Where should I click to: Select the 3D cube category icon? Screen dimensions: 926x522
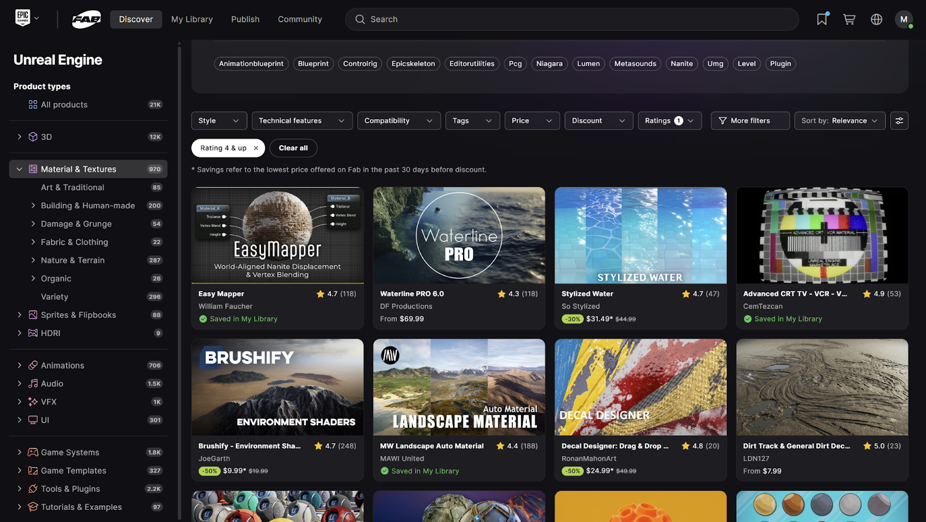point(33,137)
